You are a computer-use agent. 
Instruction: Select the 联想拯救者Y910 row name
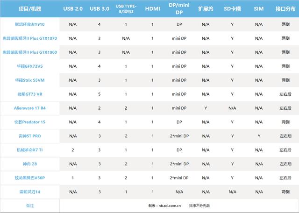coord(30,24)
